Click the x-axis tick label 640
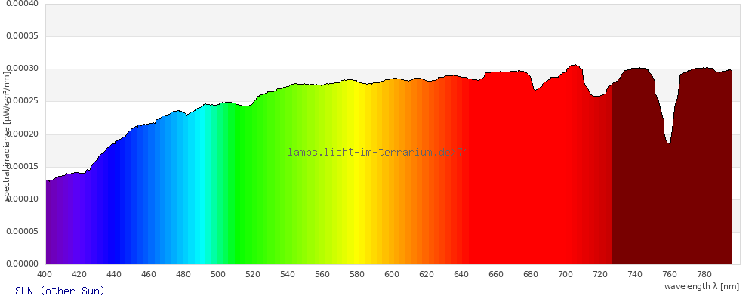 click(x=461, y=275)
